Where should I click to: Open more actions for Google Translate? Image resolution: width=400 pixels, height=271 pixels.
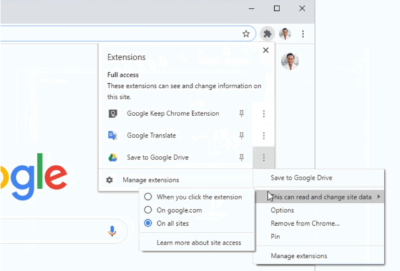(264, 135)
